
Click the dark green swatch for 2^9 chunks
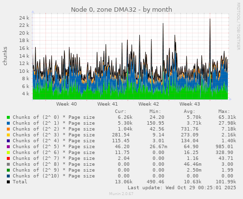point(8,170)
